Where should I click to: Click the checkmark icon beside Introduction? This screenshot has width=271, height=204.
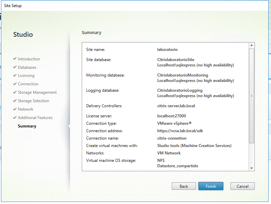click(x=15, y=59)
